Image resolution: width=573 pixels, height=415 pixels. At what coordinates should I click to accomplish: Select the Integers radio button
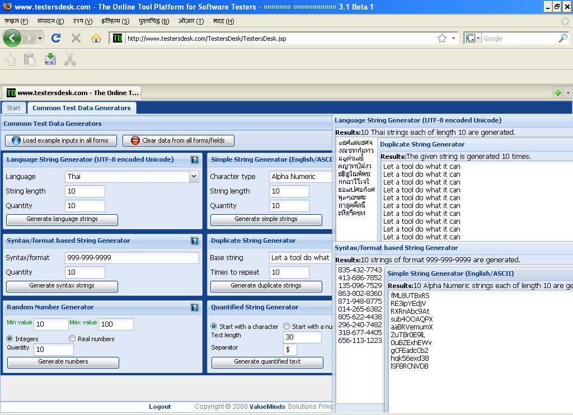tap(10, 338)
